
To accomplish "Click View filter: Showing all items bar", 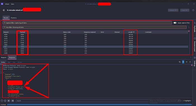I will pyautogui.click(x=95, y=27).
